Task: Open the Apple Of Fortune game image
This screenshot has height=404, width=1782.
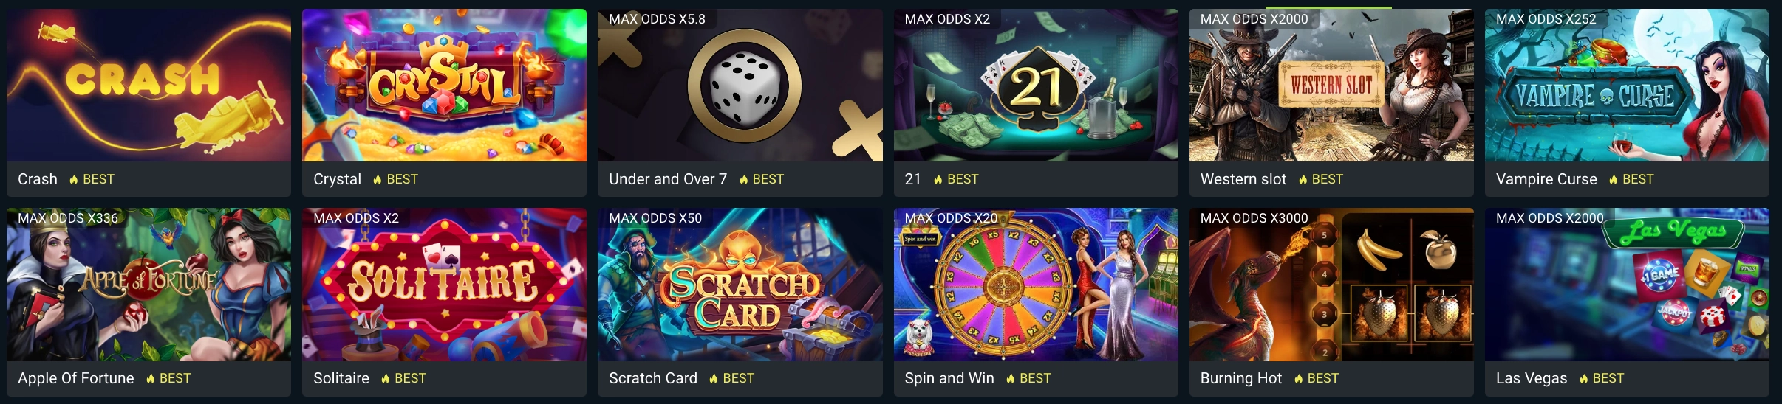Action: pos(148,285)
